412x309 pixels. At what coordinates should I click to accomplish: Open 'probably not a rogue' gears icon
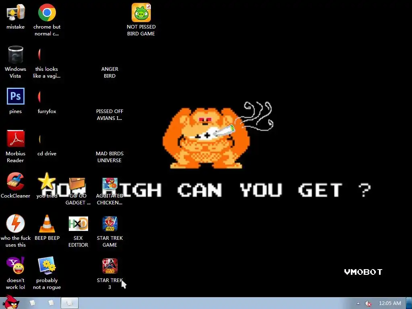(x=47, y=266)
